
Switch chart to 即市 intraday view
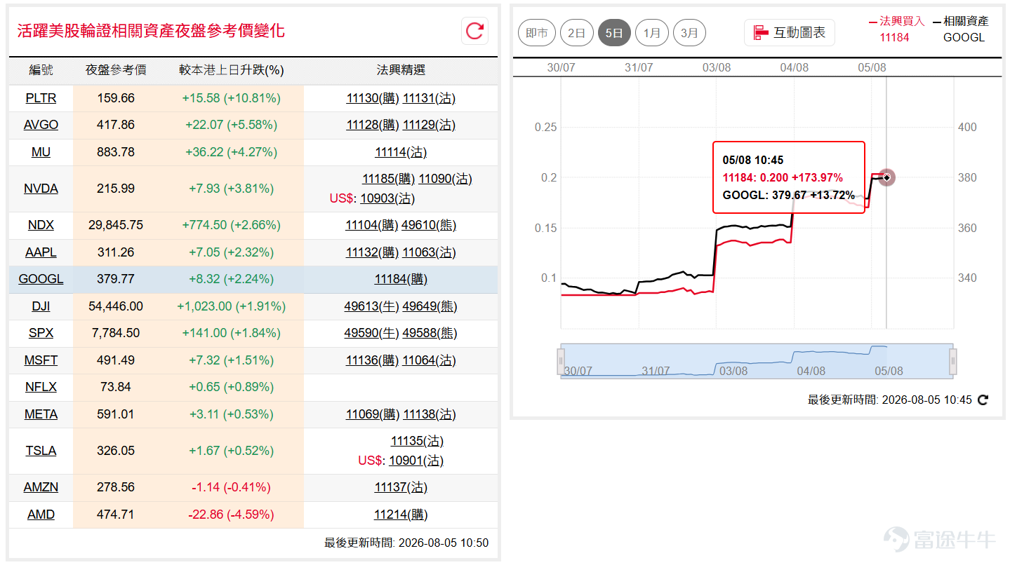[537, 33]
